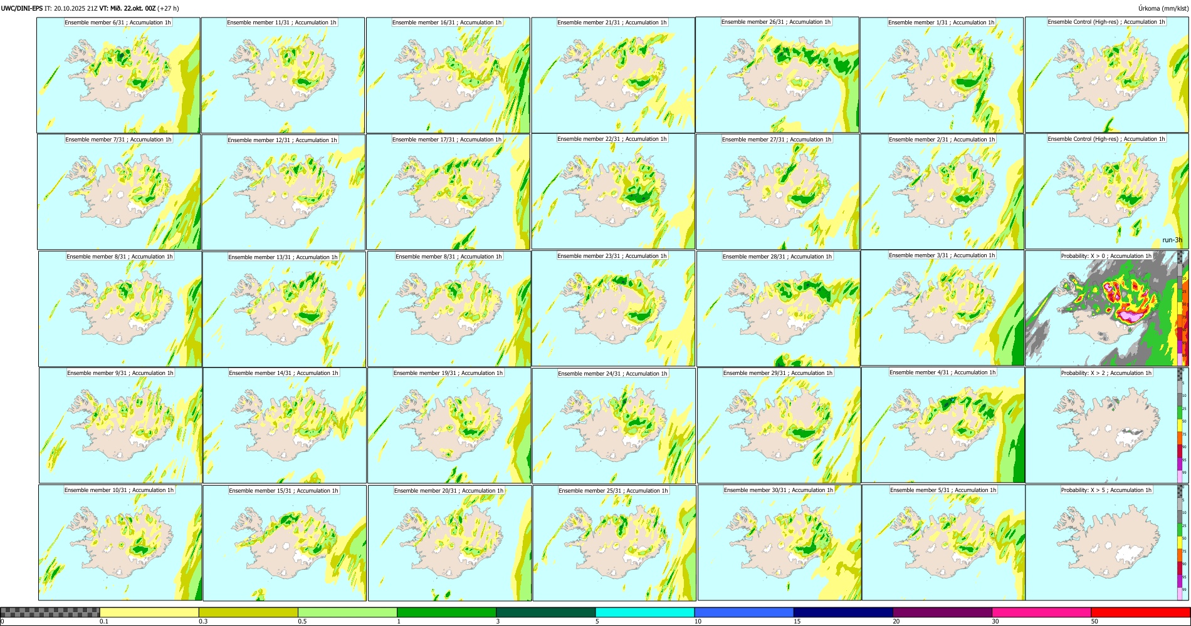Click the Ensemble member 12/31 map panel

point(283,192)
